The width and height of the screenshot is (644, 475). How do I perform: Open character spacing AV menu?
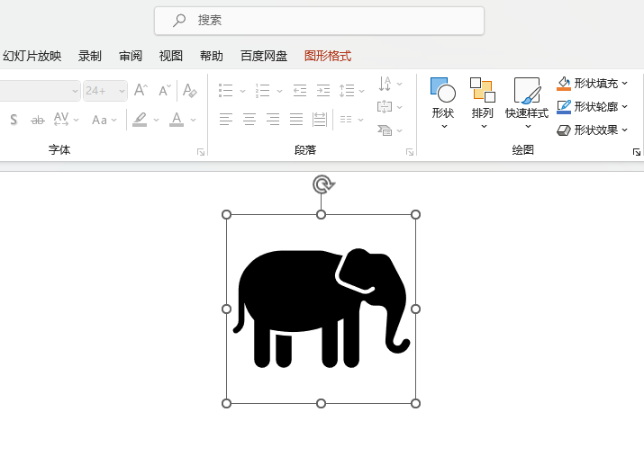point(66,120)
